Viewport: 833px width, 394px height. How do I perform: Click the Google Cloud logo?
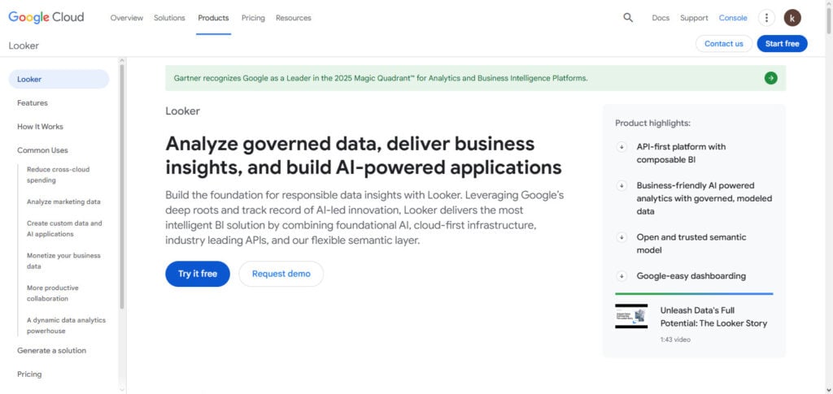point(46,18)
